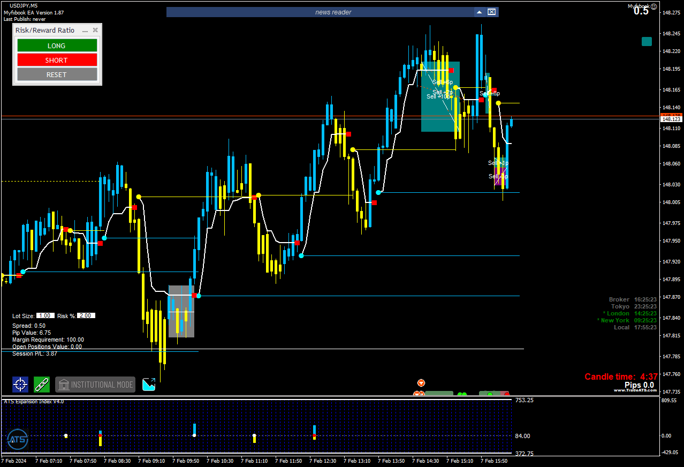Click the SHORT button
The image size is (684, 467).
[57, 60]
